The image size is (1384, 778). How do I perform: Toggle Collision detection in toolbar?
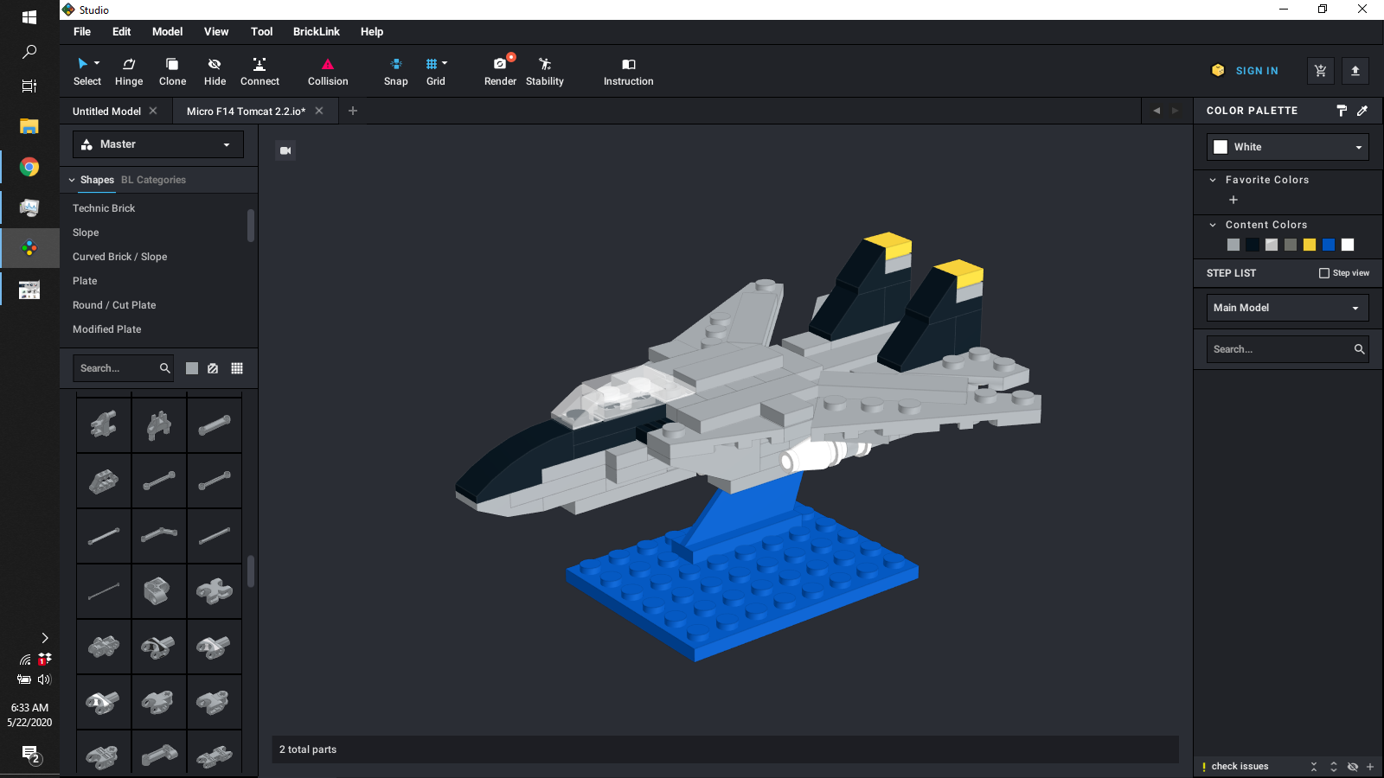328,72
